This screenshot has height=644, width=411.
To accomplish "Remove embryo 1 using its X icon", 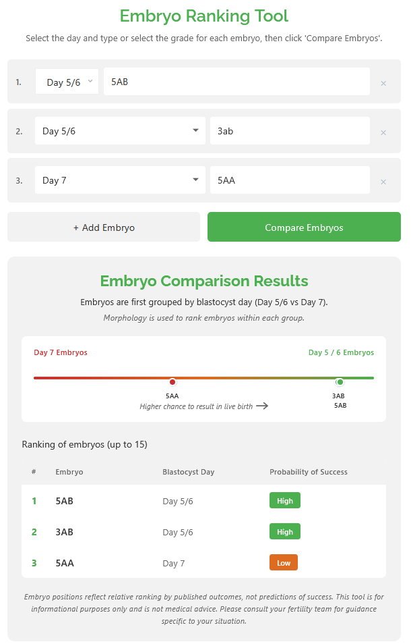I will [x=383, y=82].
